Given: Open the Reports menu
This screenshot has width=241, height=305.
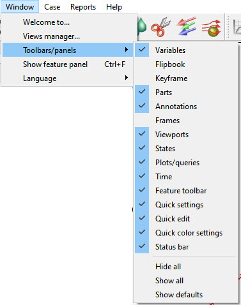Looking at the screenshot, I should [83, 7].
